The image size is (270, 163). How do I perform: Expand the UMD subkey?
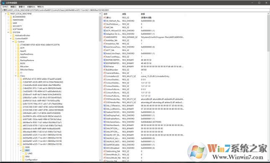pos(23,153)
